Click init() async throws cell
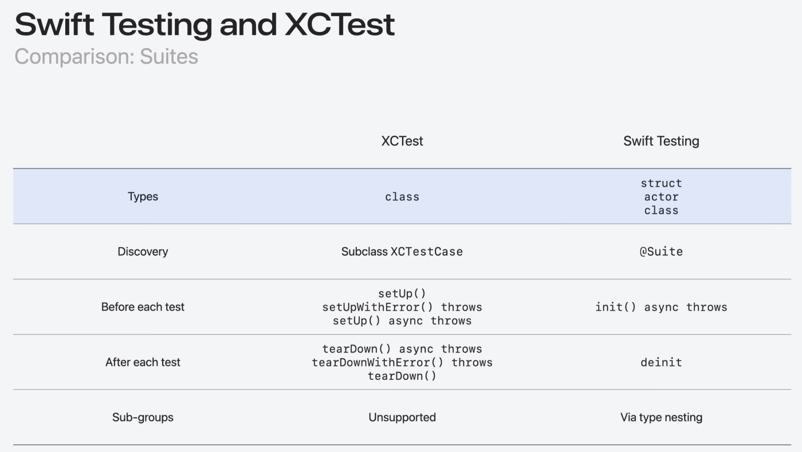This screenshot has height=452, width=802. click(661, 307)
